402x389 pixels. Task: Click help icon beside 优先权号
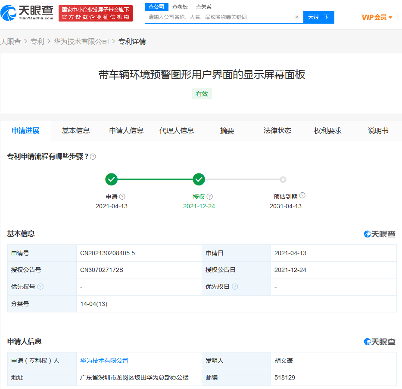click(x=41, y=287)
